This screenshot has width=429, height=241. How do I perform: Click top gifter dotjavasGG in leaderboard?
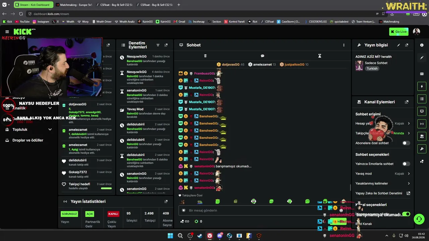click(230, 65)
